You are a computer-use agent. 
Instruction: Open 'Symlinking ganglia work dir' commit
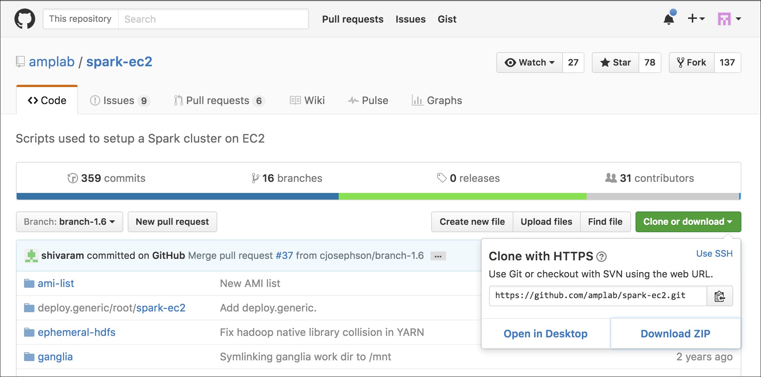pyautogui.click(x=305, y=357)
